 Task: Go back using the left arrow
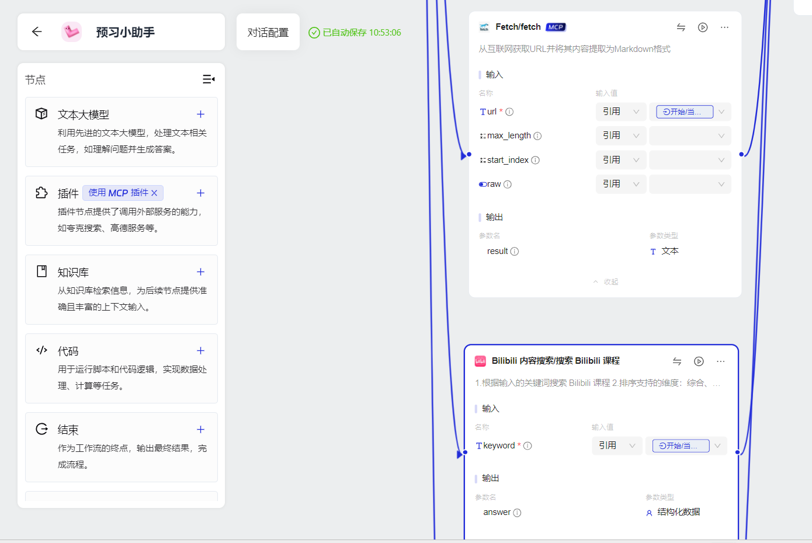[x=37, y=32]
